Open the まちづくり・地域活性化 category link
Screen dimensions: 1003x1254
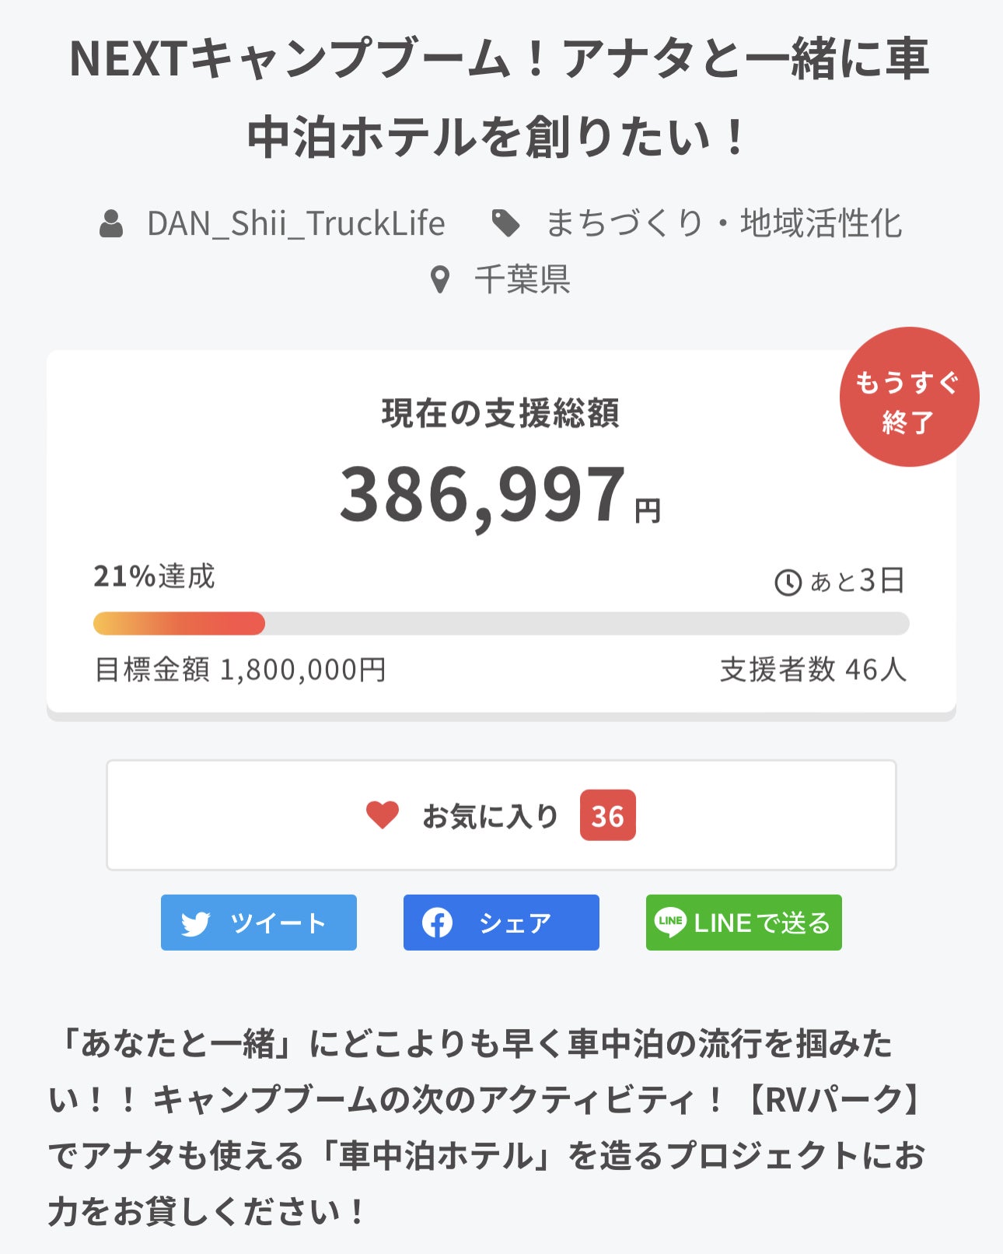point(723,224)
